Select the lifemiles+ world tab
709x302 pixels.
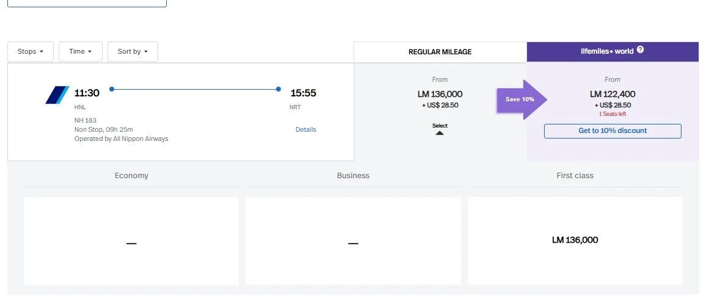tap(607, 51)
